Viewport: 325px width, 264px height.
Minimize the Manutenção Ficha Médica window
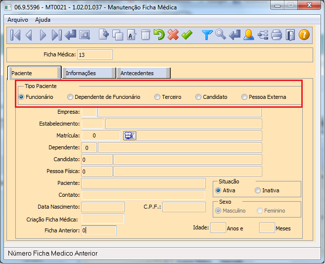click(x=278, y=6)
